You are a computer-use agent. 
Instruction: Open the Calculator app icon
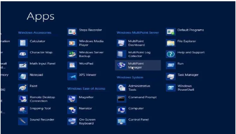23,43
